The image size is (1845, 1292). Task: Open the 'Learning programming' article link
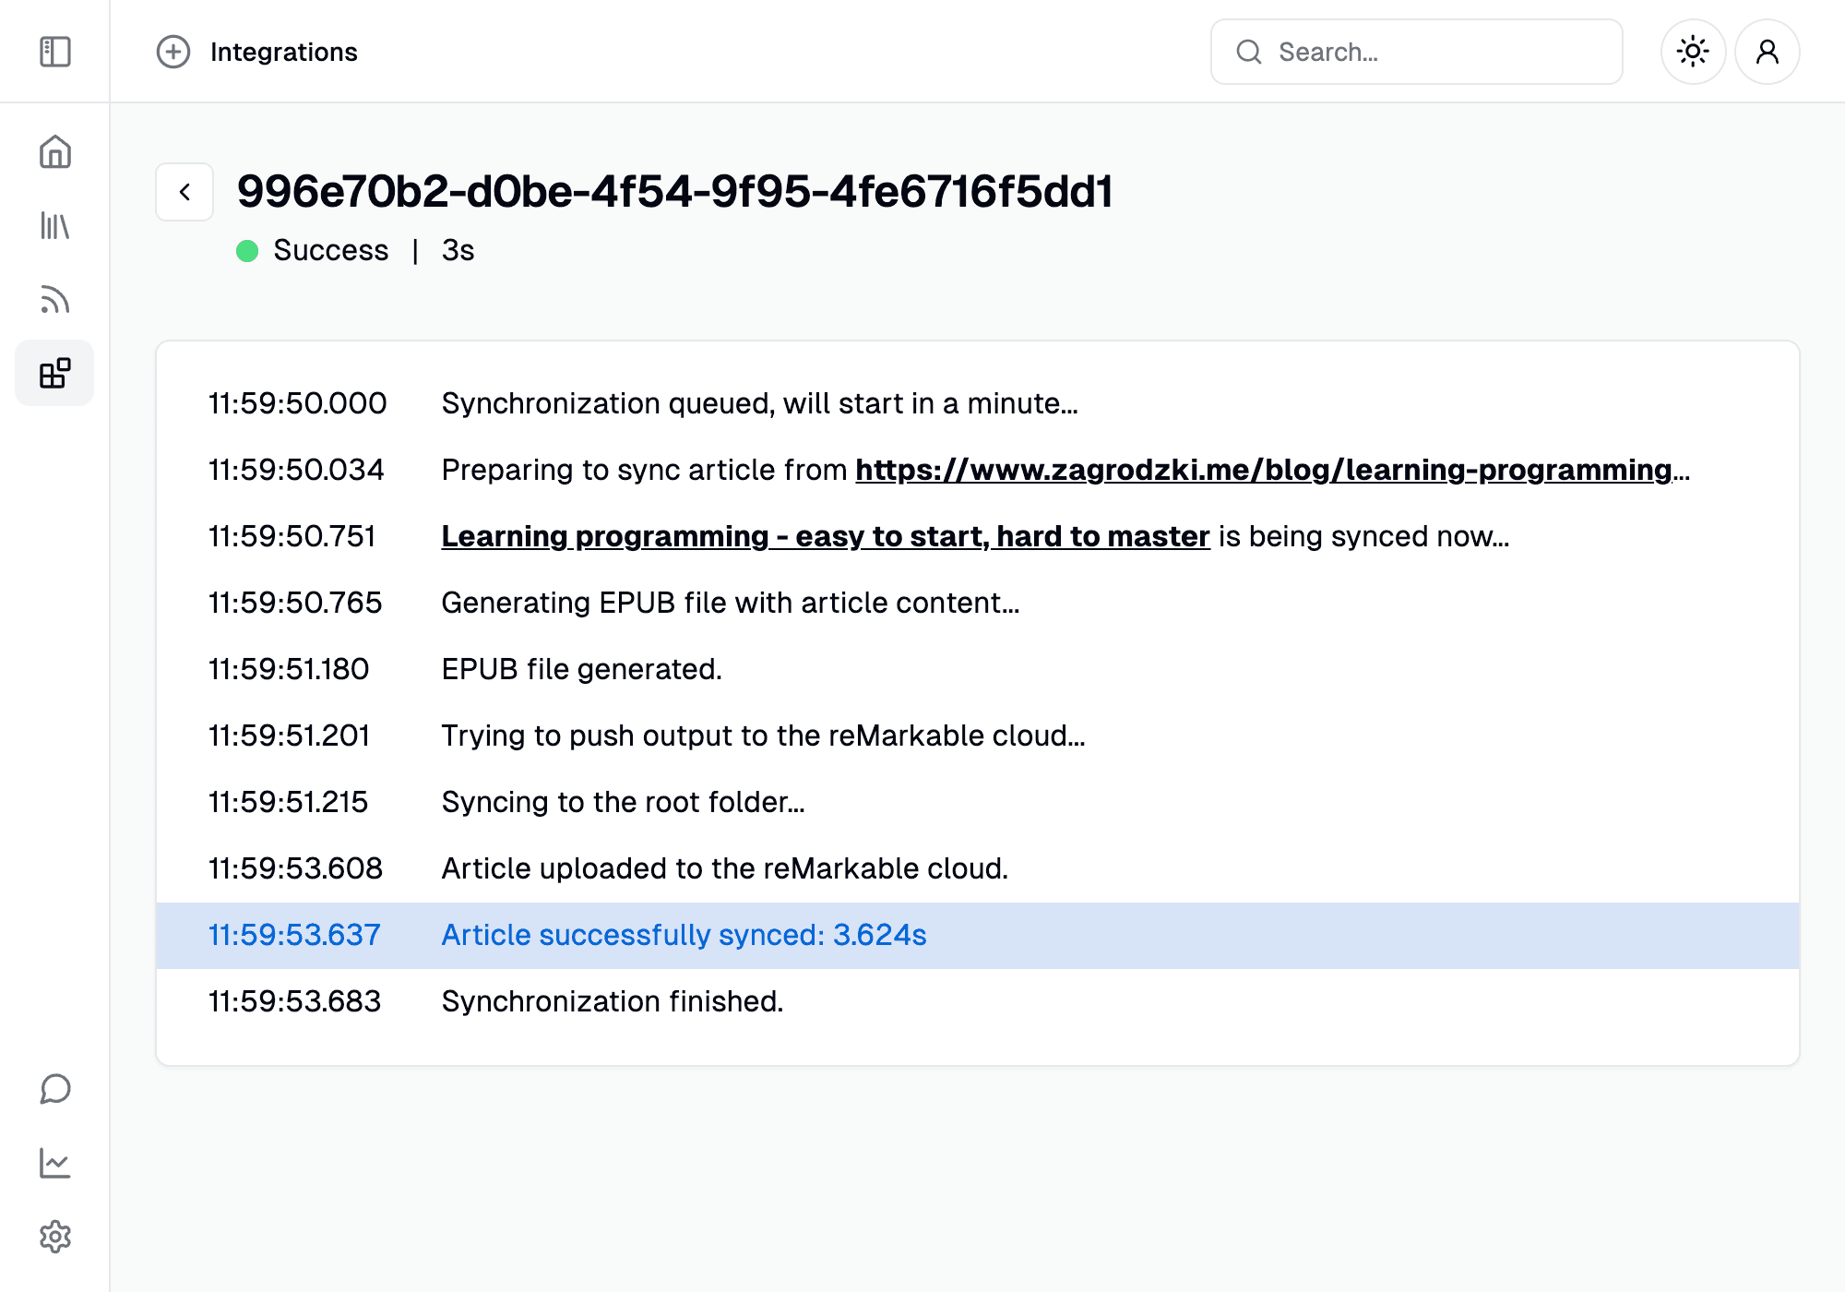(x=825, y=536)
